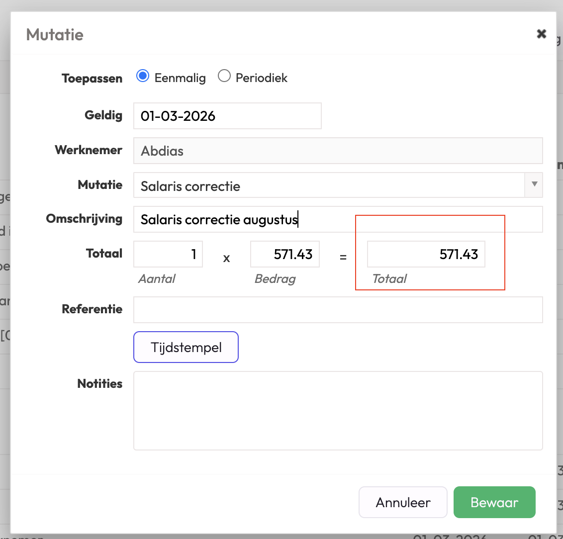Click the bold Referentie label
Image resolution: width=563 pixels, height=539 pixels.
92,309
